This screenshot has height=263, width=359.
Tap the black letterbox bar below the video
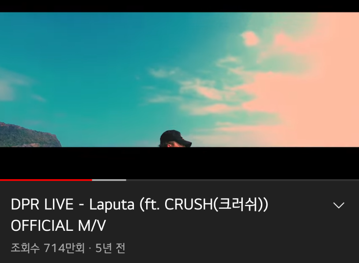click(x=179, y=163)
